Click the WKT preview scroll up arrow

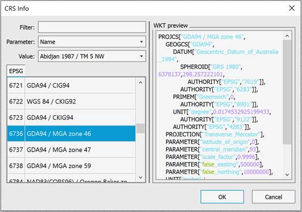coord(287,36)
